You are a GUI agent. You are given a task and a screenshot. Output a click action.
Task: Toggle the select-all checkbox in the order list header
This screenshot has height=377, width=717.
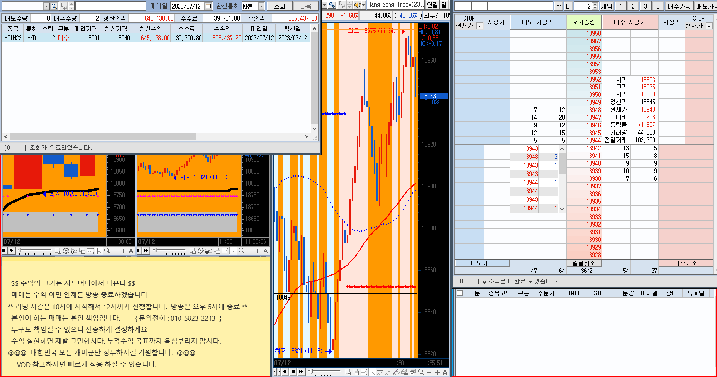pyautogui.click(x=460, y=293)
